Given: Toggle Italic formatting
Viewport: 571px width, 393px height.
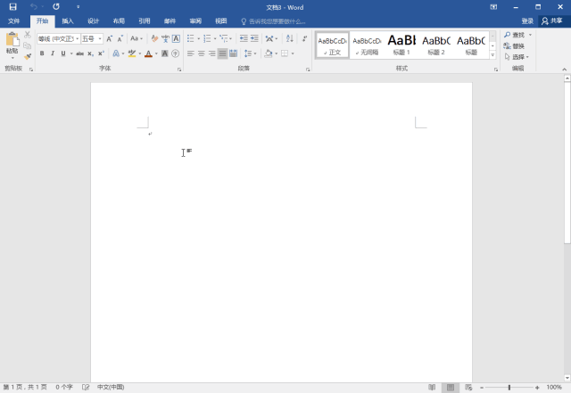Looking at the screenshot, I should click(53, 53).
